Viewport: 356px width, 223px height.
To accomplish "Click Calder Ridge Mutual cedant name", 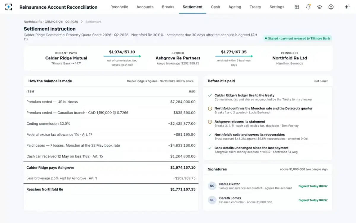I will tap(66, 58).
